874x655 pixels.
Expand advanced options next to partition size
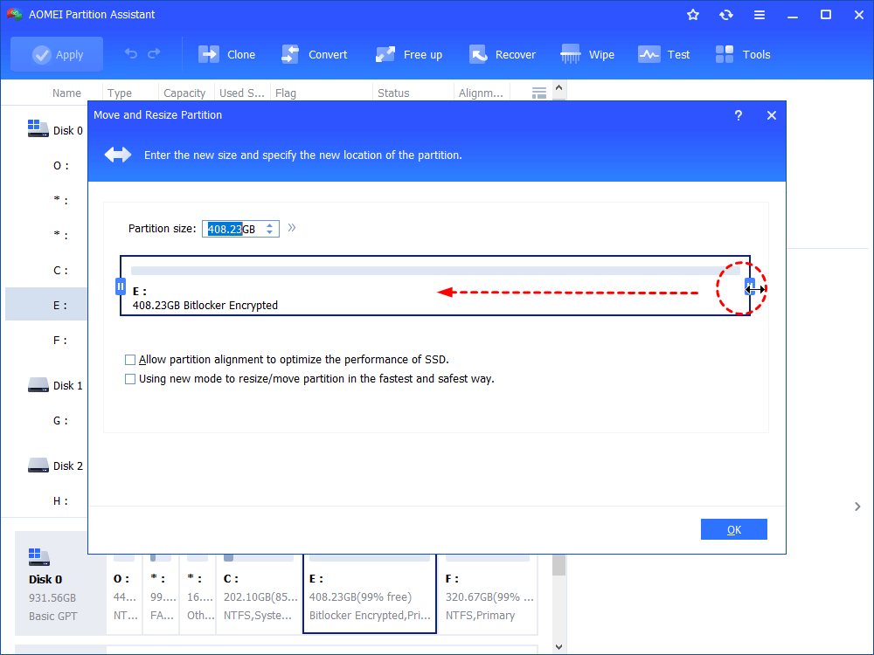click(292, 228)
